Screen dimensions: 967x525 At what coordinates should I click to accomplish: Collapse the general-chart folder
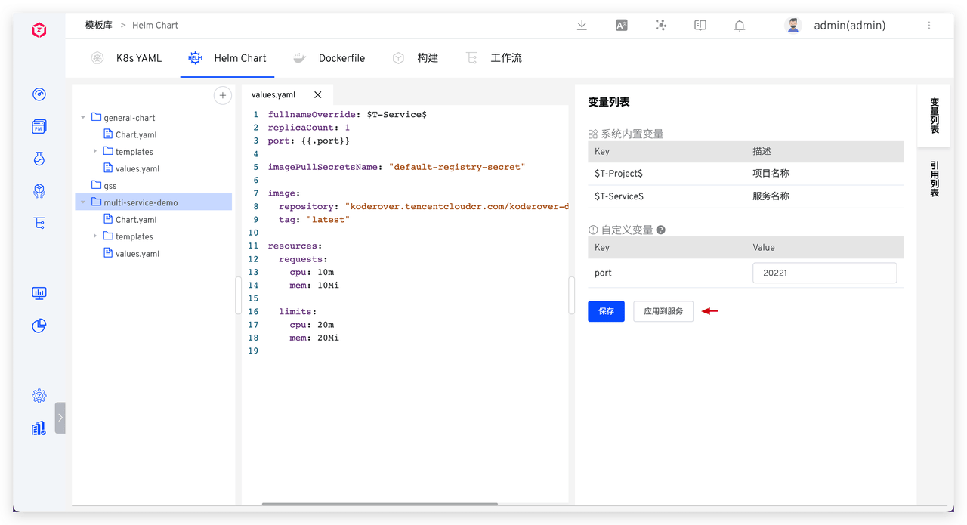[x=83, y=118]
